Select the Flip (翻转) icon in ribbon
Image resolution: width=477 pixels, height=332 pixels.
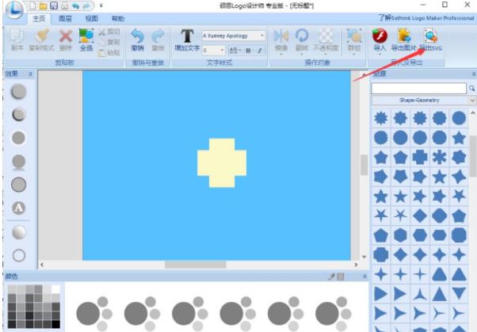coord(302,36)
